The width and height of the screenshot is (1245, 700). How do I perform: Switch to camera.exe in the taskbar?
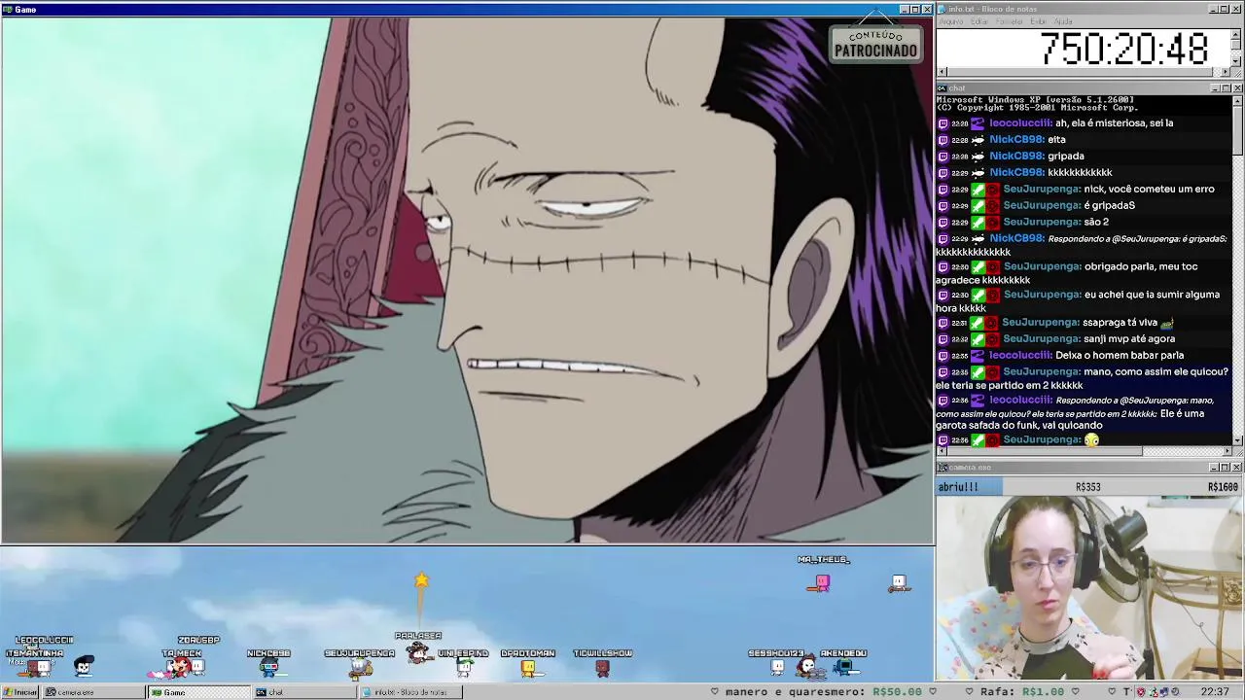click(x=93, y=692)
